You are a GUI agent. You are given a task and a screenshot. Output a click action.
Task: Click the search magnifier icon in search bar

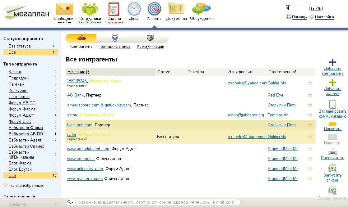(69, 202)
